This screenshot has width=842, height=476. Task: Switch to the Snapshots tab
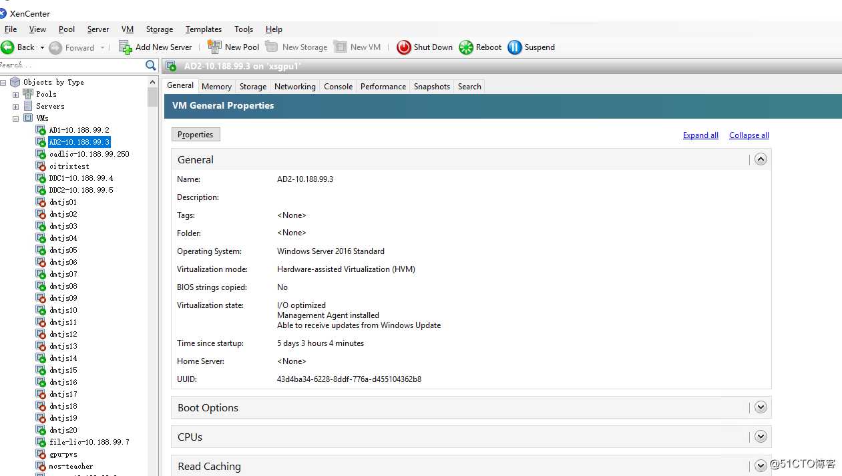pyautogui.click(x=432, y=87)
